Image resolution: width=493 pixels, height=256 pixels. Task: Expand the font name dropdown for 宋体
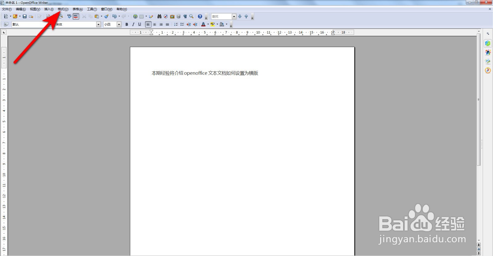pos(99,24)
